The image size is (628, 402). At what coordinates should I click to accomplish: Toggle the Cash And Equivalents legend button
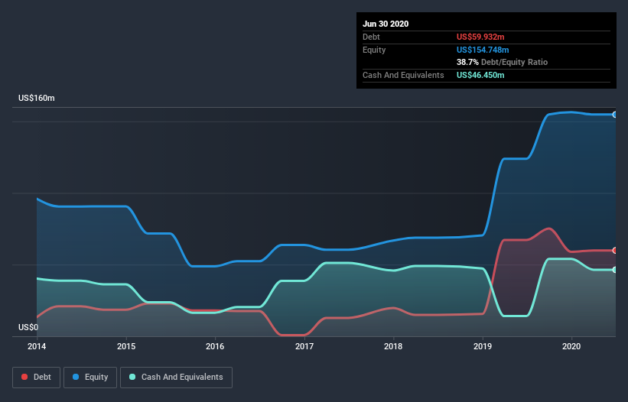pos(176,378)
